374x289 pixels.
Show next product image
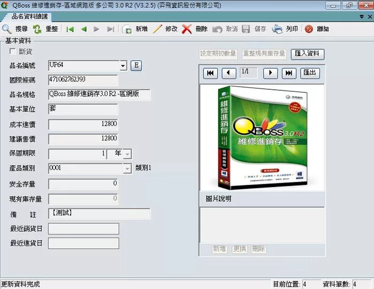270,73
